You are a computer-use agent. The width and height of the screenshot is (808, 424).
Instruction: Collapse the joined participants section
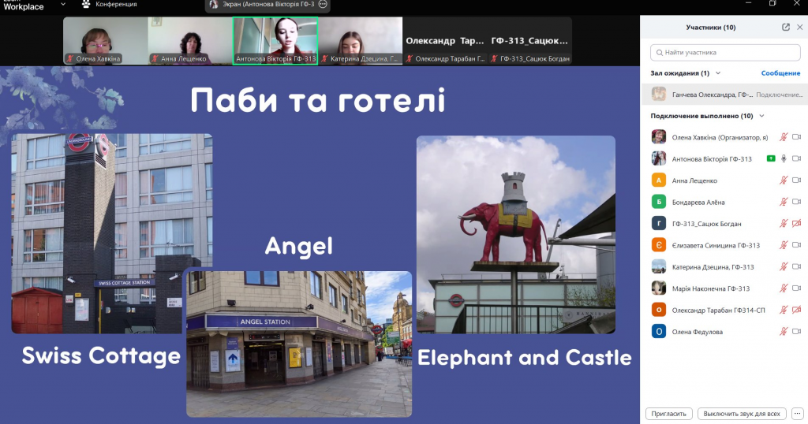click(x=761, y=117)
